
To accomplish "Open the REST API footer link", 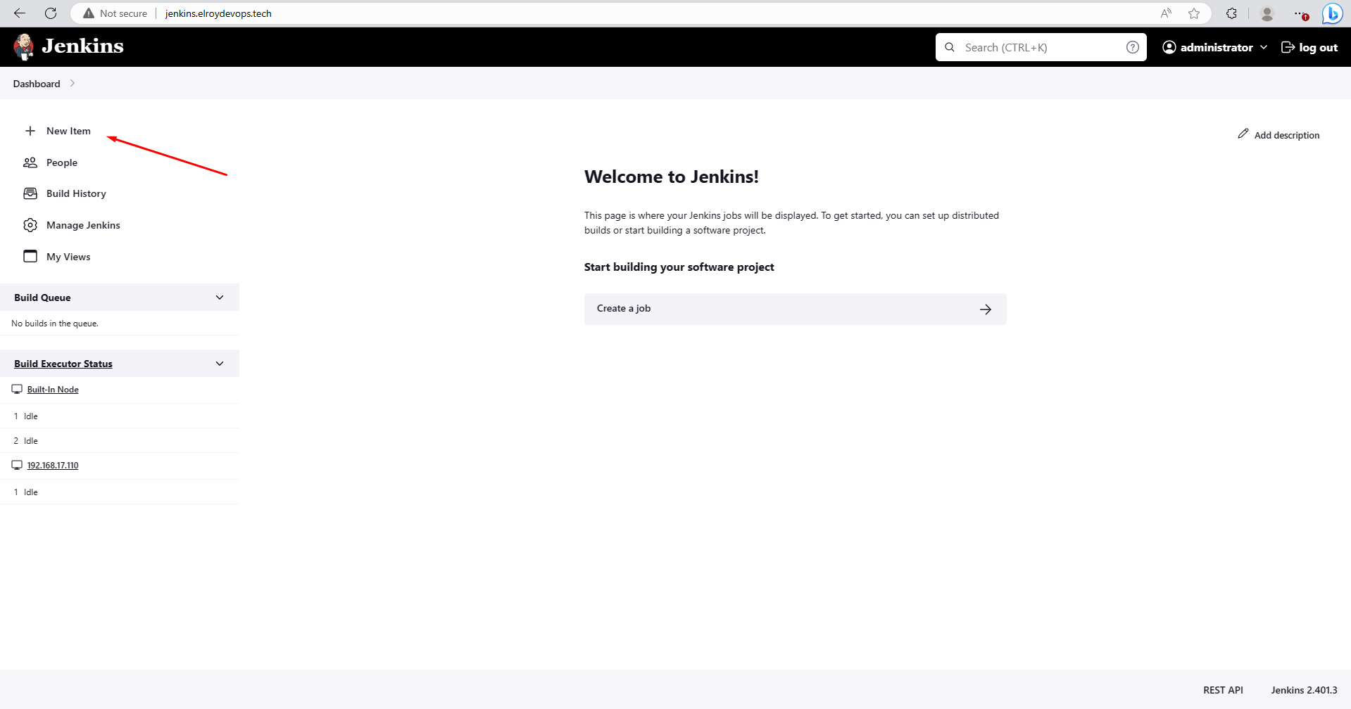I will pos(1223,690).
